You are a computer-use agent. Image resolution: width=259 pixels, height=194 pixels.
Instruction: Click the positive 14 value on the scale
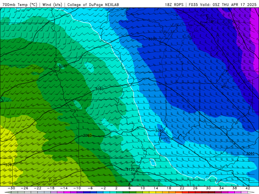[x=156, y=188]
